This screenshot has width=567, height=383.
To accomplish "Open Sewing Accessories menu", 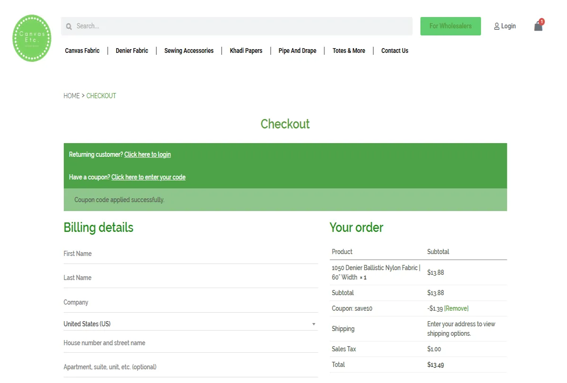I will tap(189, 51).
